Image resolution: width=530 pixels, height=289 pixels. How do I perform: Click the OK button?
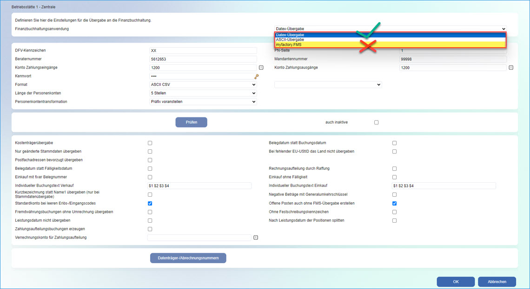[456, 282]
